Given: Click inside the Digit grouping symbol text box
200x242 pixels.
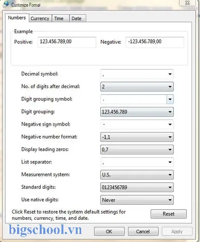Looking at the screenshot, I should click(x=134, y=99).
